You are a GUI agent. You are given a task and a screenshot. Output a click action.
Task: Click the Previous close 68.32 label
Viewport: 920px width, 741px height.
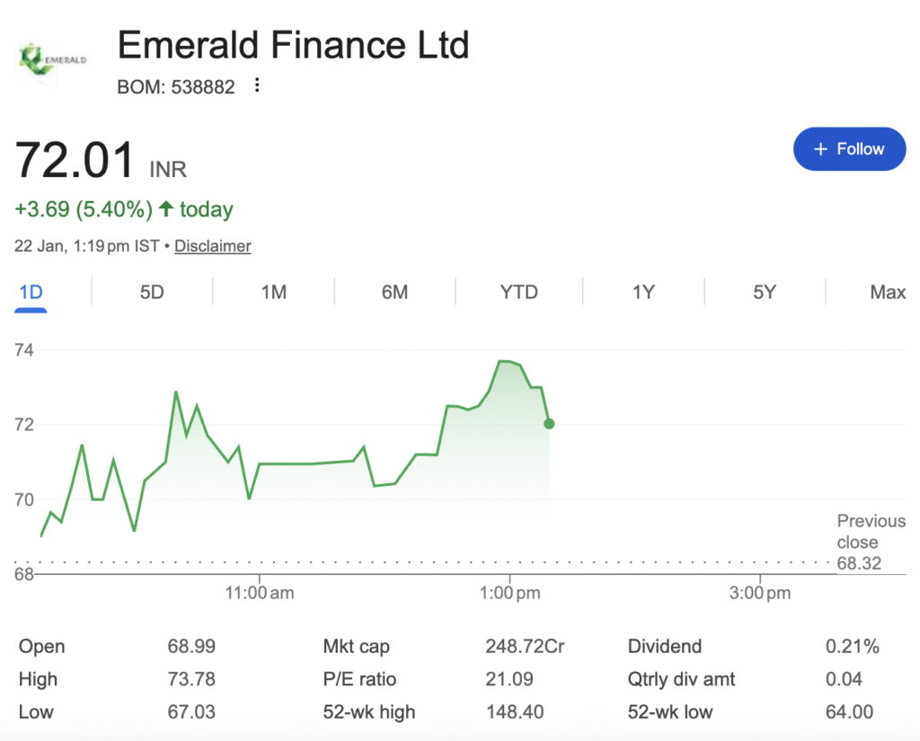click(859, 543)
